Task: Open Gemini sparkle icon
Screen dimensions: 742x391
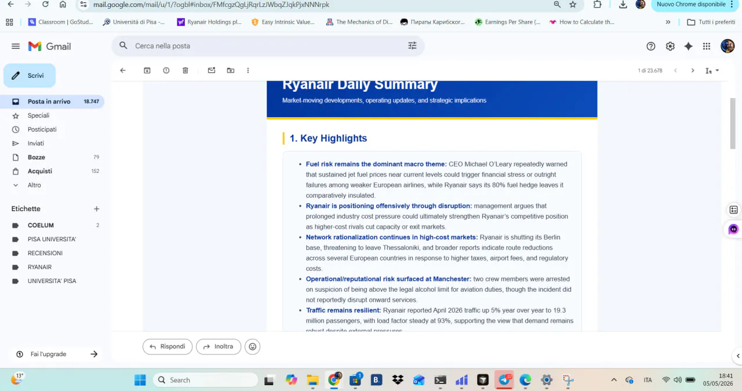Action: click(x=689, y=46)
